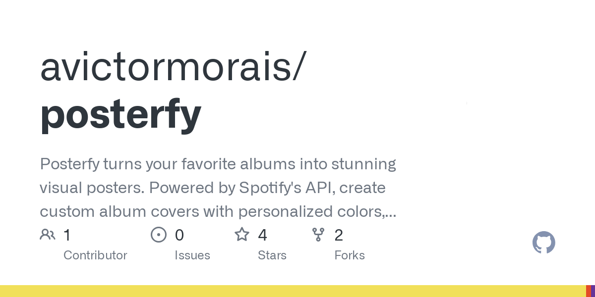
Task: Click the fork branch icon
Action: (318, 235)
